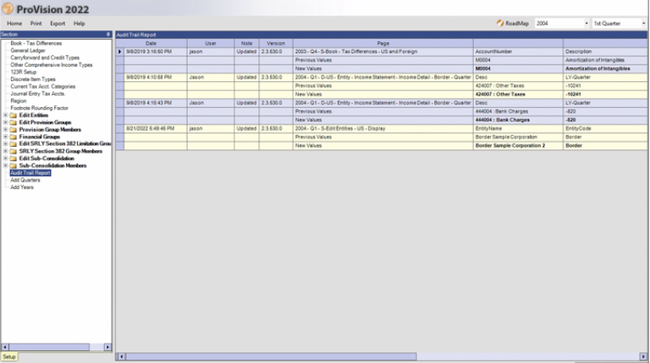Click the Financial Groups folder icon
The width and height of the screenshot is (650, 363).
tap(13, 136)
